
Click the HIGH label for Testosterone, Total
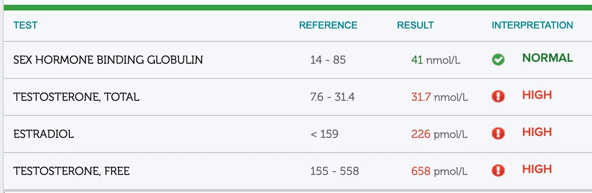click(537, 95)
